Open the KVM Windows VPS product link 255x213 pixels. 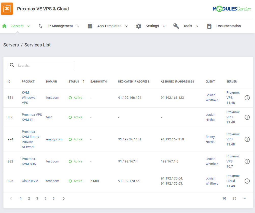click(x=29, y=98)
